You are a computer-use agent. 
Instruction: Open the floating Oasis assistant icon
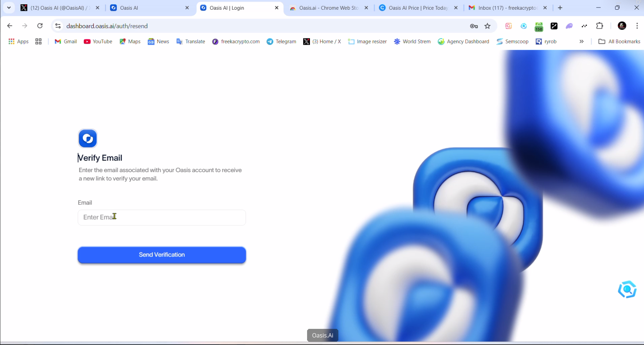pos(627,289)
